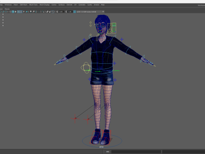Select the left hip plus-shaped control
Screen dimensions: 205x154
pyautogui.click(x=89, y=79)
